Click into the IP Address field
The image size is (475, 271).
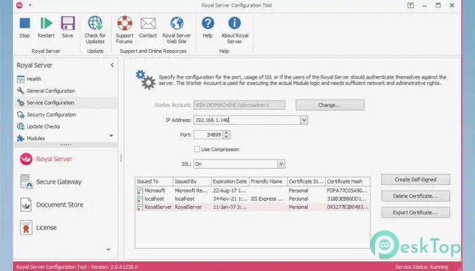tap(247, 120)
